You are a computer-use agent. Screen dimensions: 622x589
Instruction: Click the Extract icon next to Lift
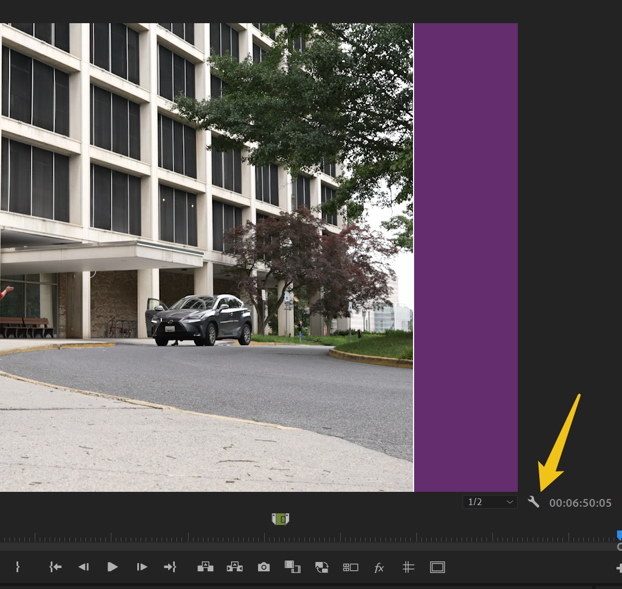[x=234, y=567]
